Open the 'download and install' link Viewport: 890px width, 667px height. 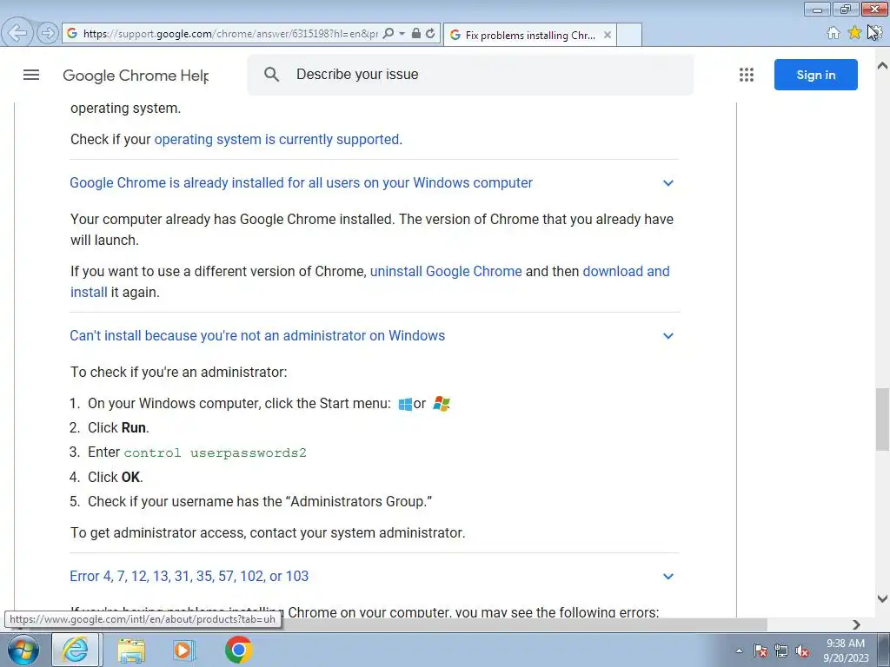pos(626,272)
